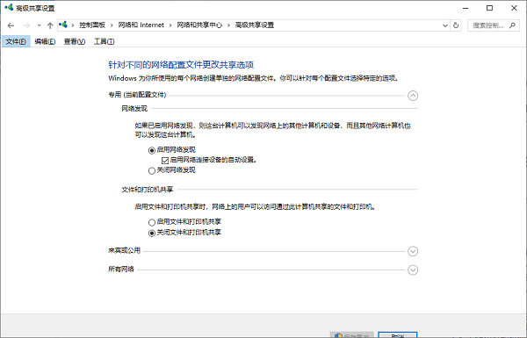527x338 pixels.
Task: Expand chevron after 网络和 Internet breadcrumb
Action: point(170,25)
